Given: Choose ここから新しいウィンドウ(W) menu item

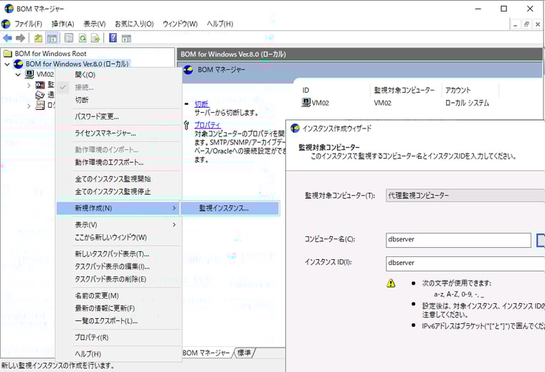Looking at the screenshot, I should [x=118, y=237].
